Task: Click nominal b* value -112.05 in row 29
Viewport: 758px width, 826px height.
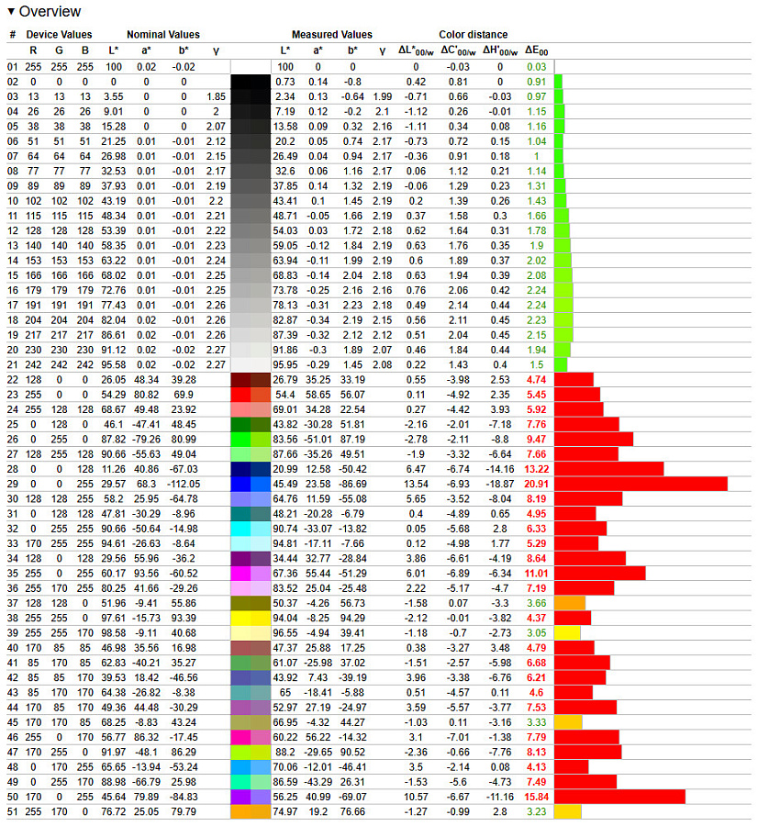Action: [184, 484]
